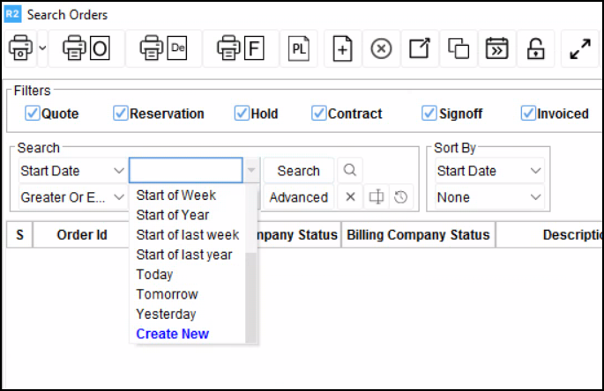Click the expand fullscreen arrows icon
The height and width of the screenshot is (391, 604).
click(x=580, y=49)
